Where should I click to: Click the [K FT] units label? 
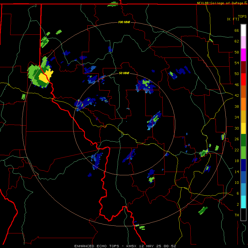[x=233, y=19]
